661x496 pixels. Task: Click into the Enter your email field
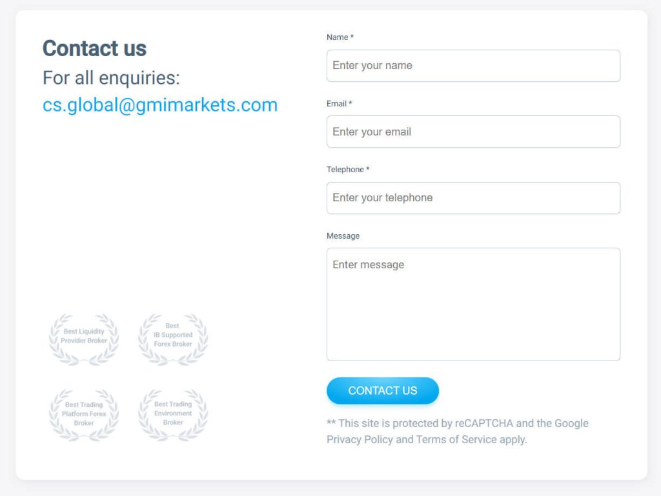click(473, 132)
